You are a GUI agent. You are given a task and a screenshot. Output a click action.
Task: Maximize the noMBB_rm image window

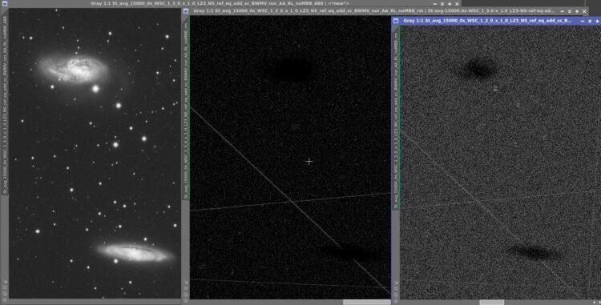577,11
